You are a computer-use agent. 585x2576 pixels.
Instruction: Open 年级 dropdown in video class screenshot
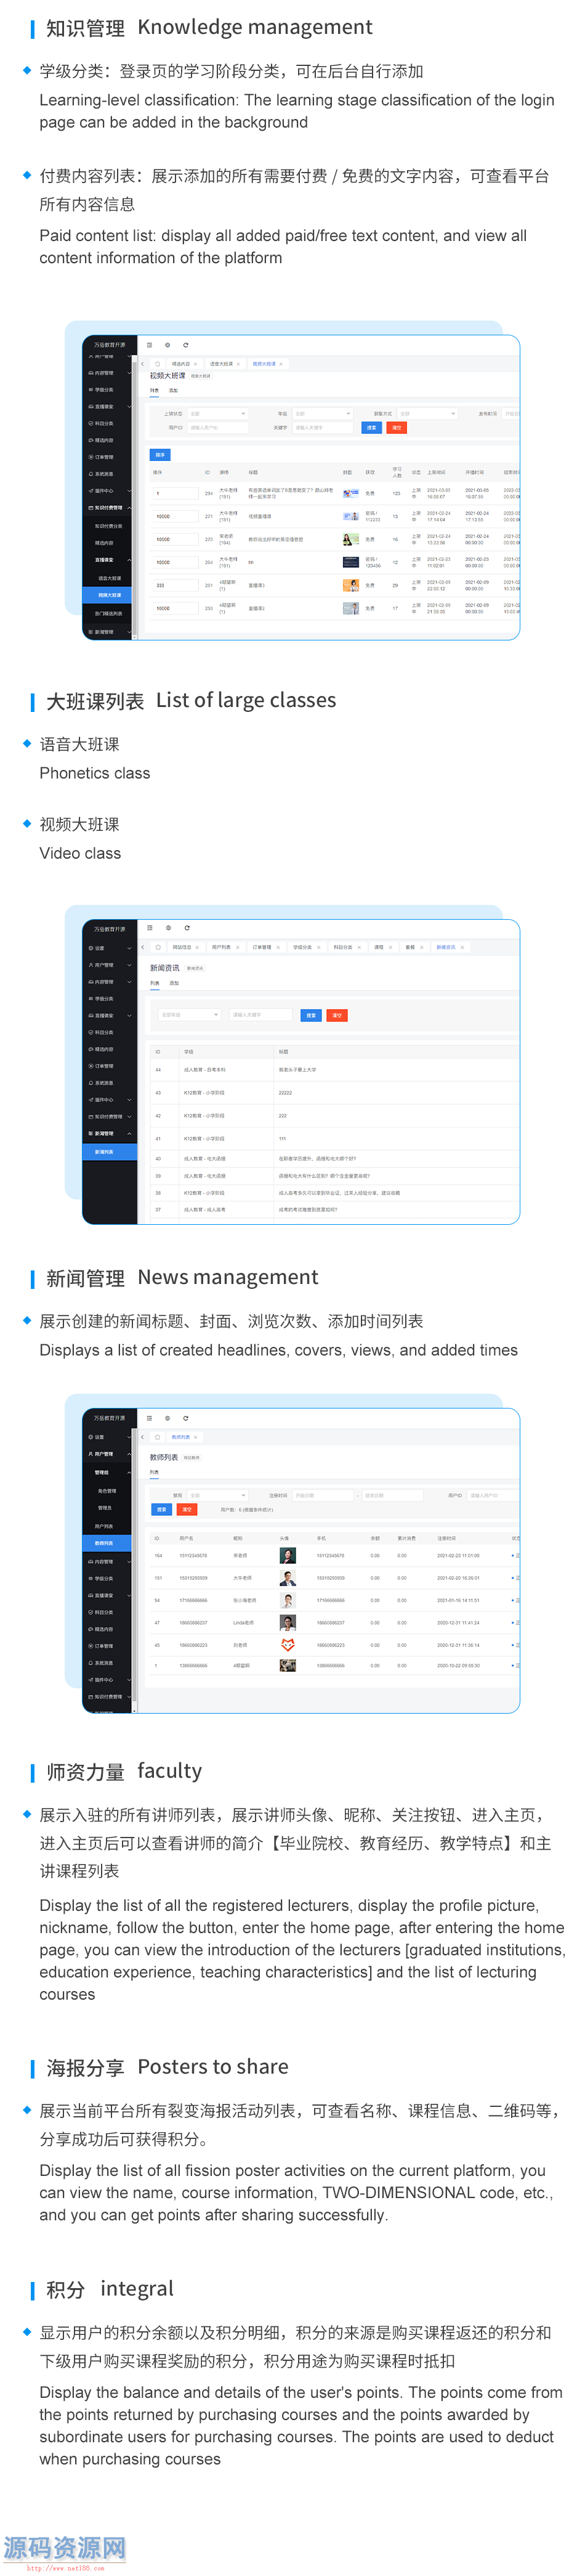[321, 413]
